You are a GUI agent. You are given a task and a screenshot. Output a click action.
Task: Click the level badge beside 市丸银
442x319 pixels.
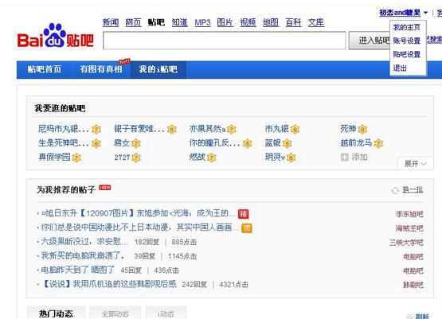point(295,129)
